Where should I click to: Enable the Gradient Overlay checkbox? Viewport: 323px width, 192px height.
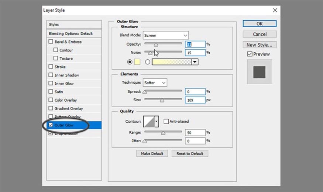pyautogui.click(x=51, y=108)
